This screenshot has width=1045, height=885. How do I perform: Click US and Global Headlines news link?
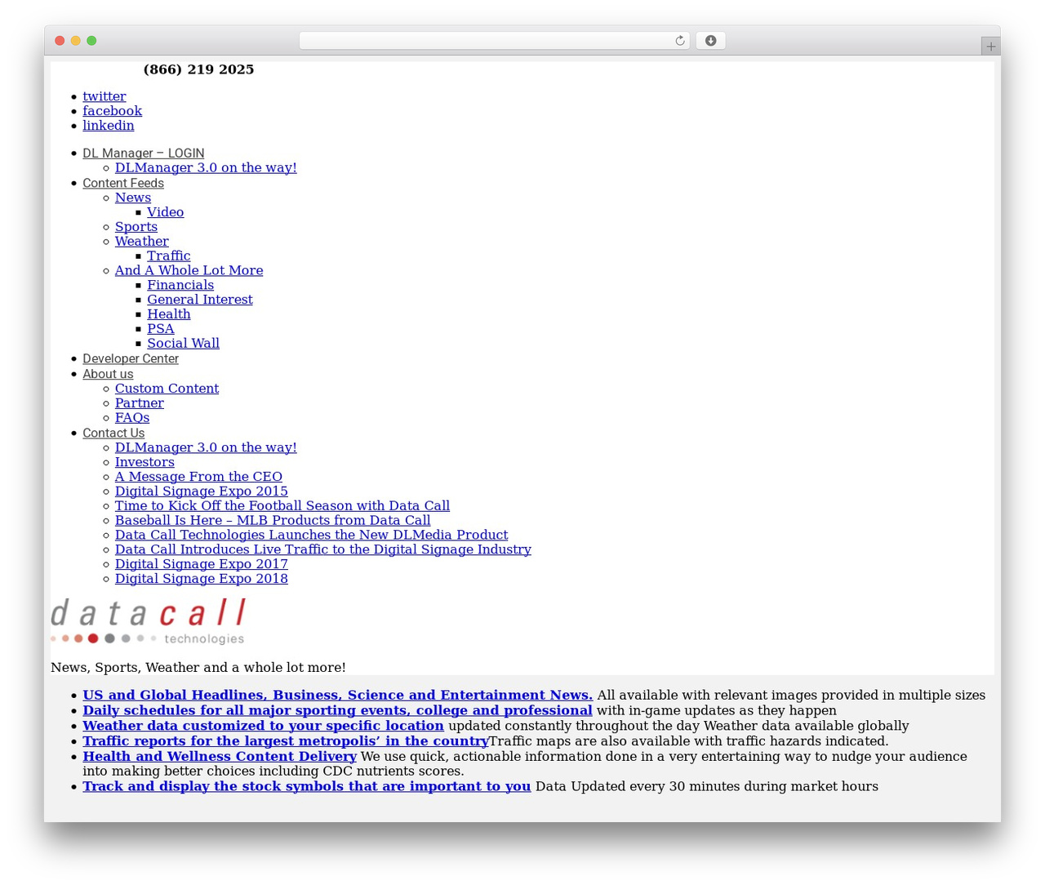[338, 696]
